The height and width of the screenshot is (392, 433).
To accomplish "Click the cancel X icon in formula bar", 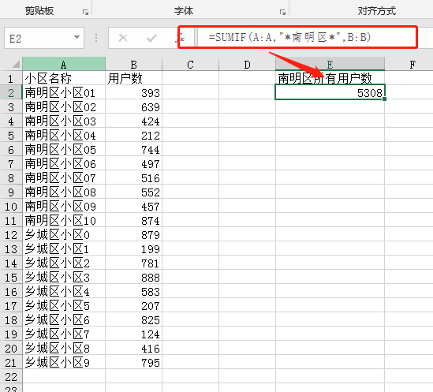I will tap(123, 38).
